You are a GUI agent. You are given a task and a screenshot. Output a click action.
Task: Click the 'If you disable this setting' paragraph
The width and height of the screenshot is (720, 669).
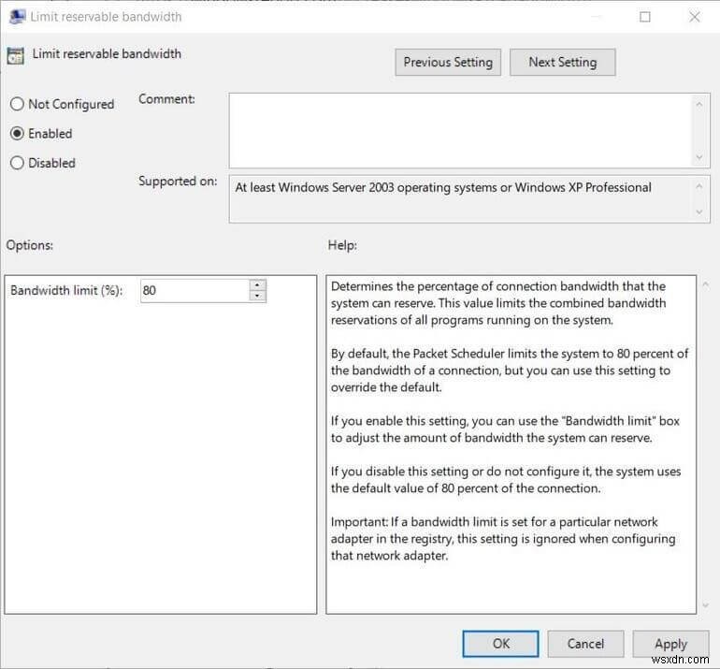[506, 480]
